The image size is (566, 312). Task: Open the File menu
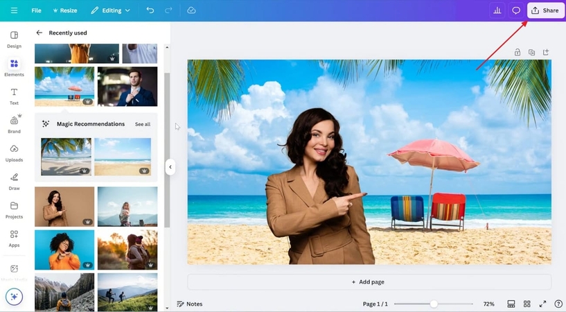point(36,10)
